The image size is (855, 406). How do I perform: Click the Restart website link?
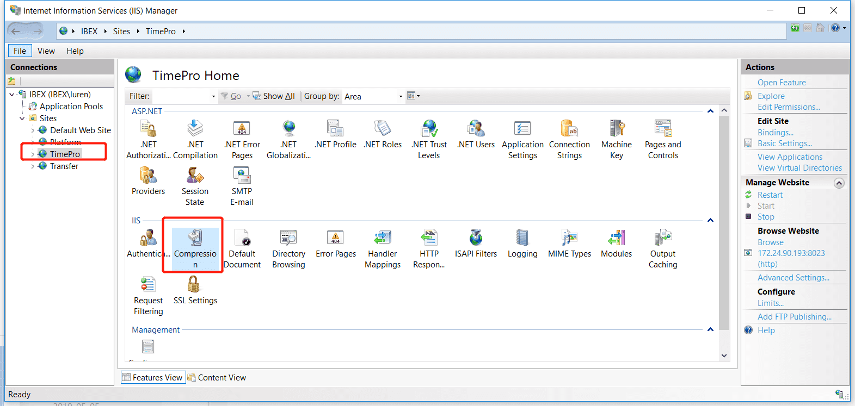tap(770, 195)
